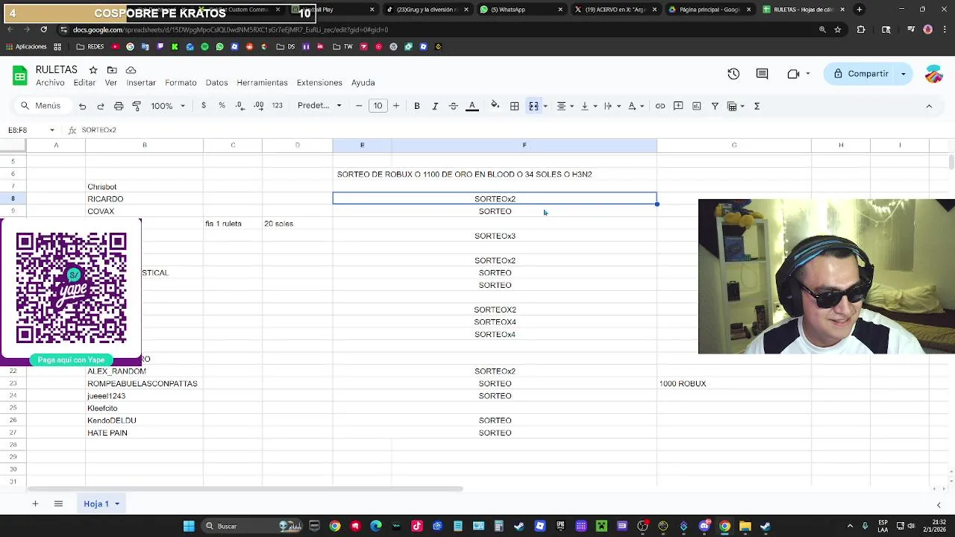Open the Archivo menu
This screenshot has height=537, width=955.
(x=50, y=83)
